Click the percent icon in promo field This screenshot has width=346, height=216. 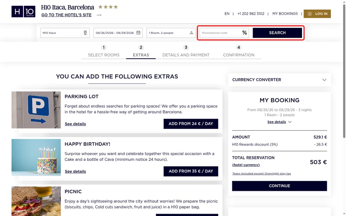[244, 33]
